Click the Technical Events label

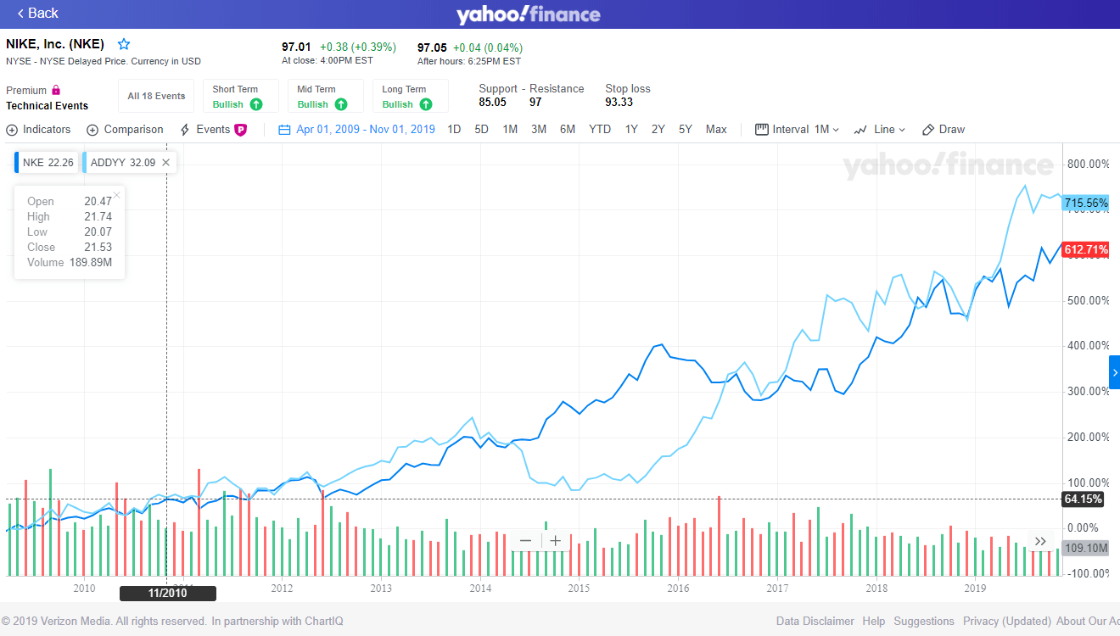tap(47, 106)
